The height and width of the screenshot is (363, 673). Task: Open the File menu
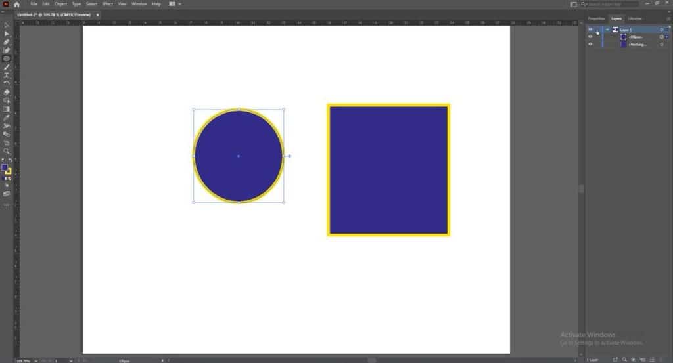[34, 4]
